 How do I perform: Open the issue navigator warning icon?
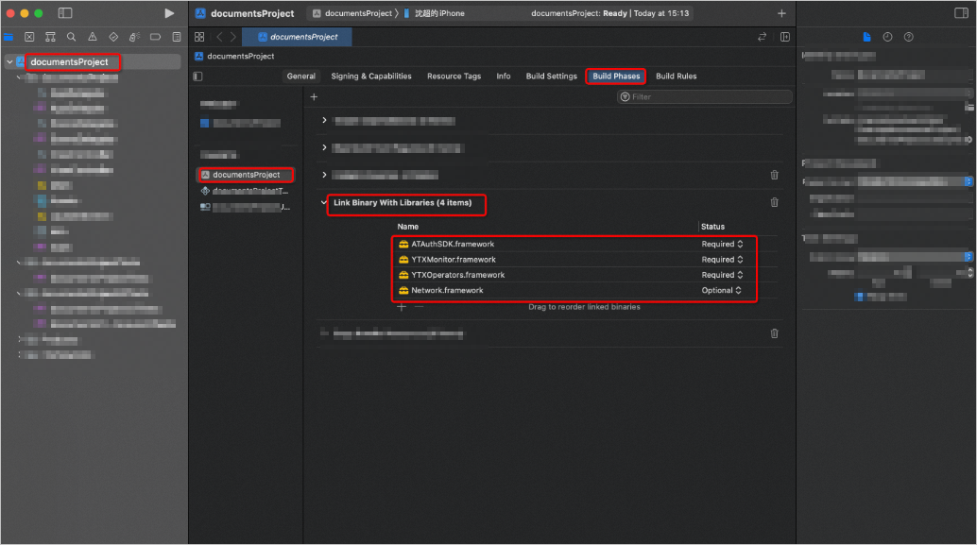(x=93, y=37)
